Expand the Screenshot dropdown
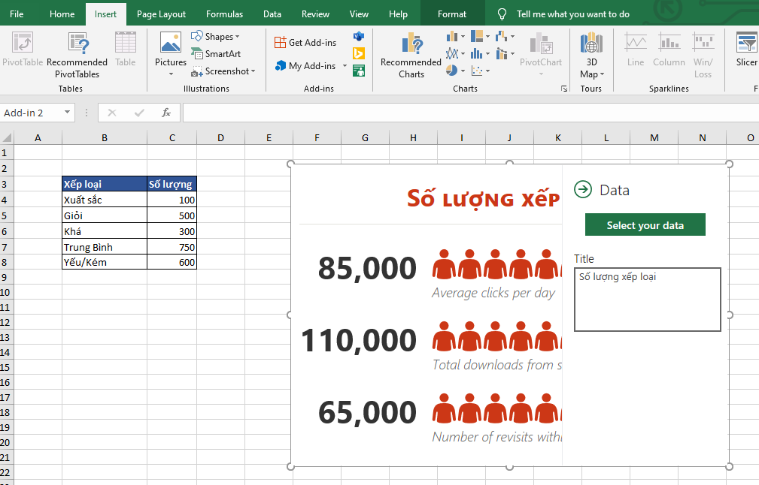The width and height of the screenshot is (759, 485). click(x=254, y=71)
